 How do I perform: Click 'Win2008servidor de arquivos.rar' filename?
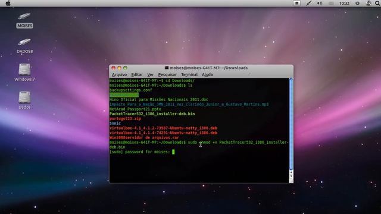pyautogui.click(x=144, y=137)
